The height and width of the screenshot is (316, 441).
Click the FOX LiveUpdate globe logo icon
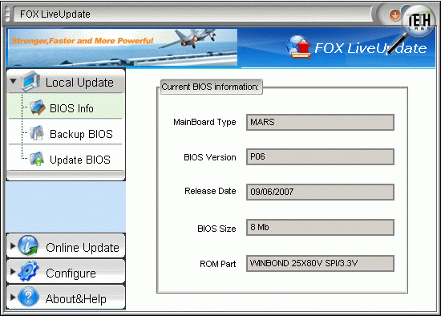[299, 47]
